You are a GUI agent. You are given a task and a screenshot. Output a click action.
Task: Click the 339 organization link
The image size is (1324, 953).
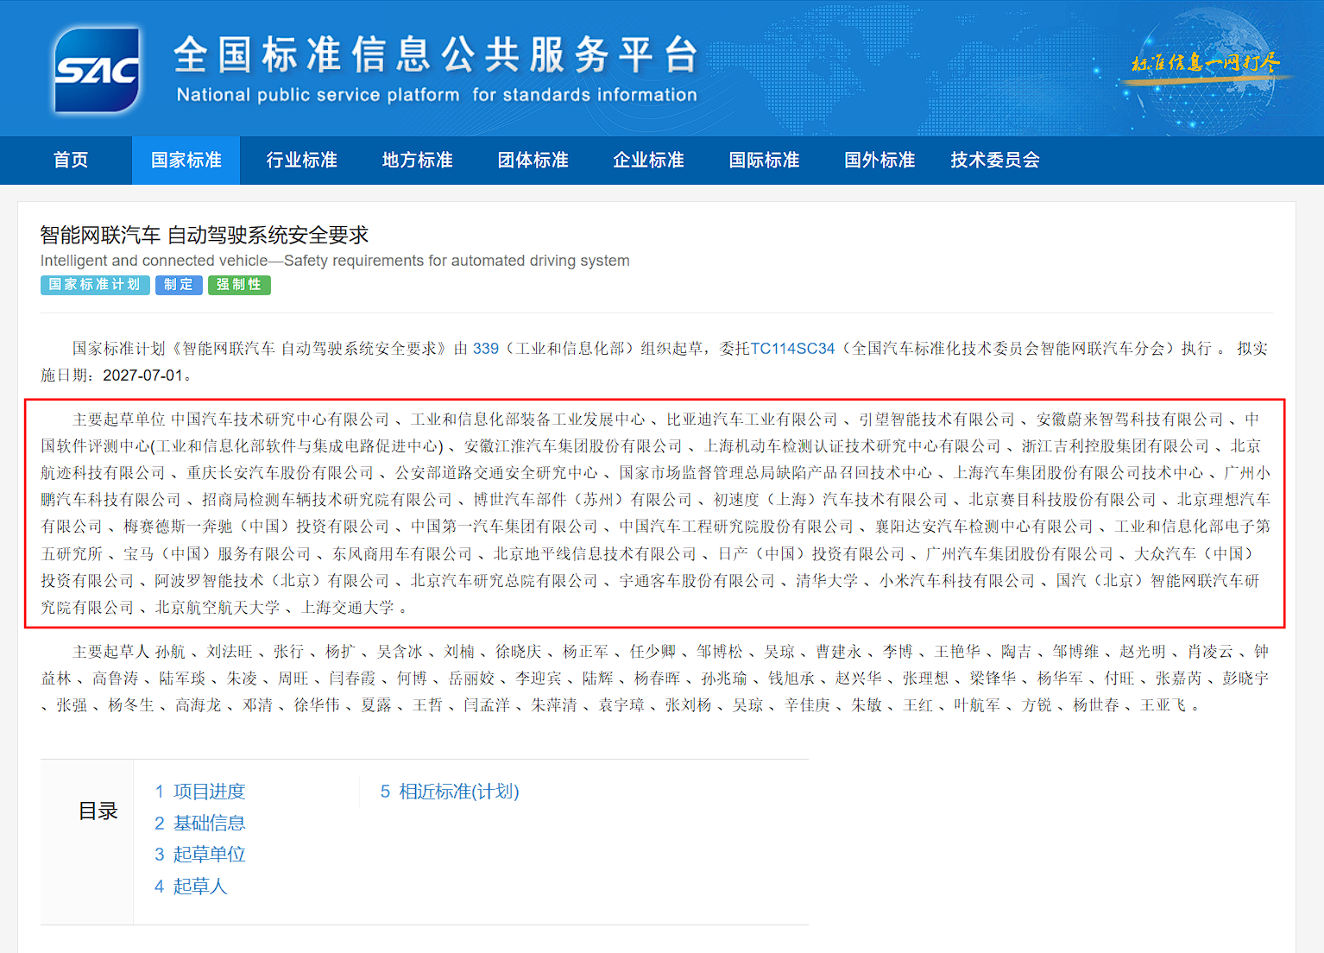coord(486,349)
